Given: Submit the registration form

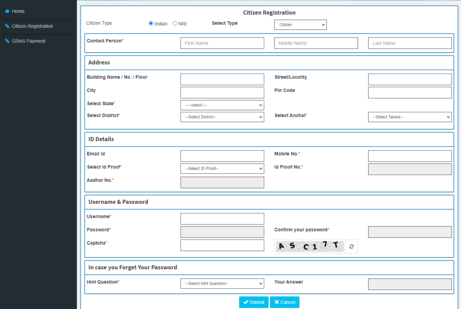Looking at the screenshot, I should tap(253, 302).
